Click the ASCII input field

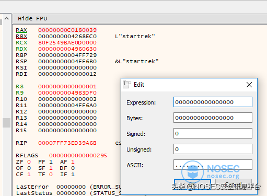pyautogui.click(x=213, y=165)
